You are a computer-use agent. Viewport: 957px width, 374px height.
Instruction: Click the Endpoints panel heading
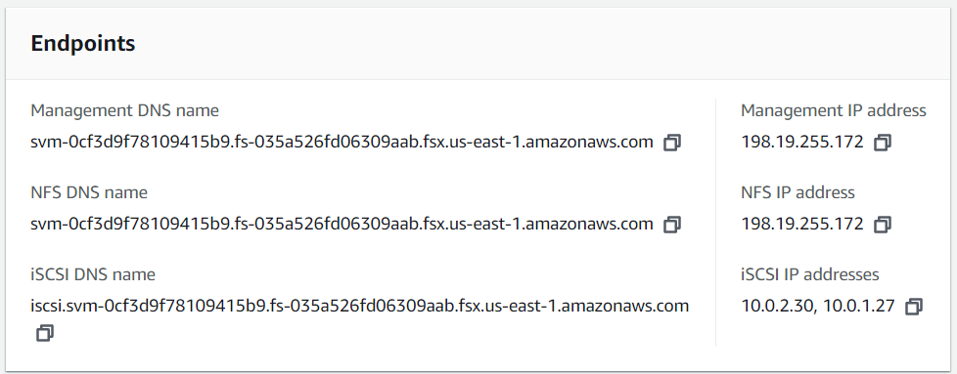click(83, 44)
